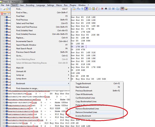Click the Stop recording macro icon
155x127 pixels.
click(106, 9)
